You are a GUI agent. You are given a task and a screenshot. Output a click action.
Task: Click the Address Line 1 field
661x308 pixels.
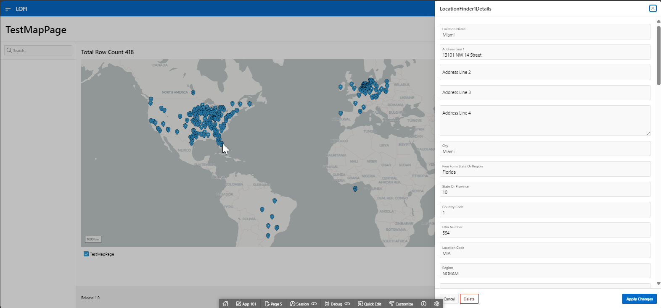click(545, 52)
